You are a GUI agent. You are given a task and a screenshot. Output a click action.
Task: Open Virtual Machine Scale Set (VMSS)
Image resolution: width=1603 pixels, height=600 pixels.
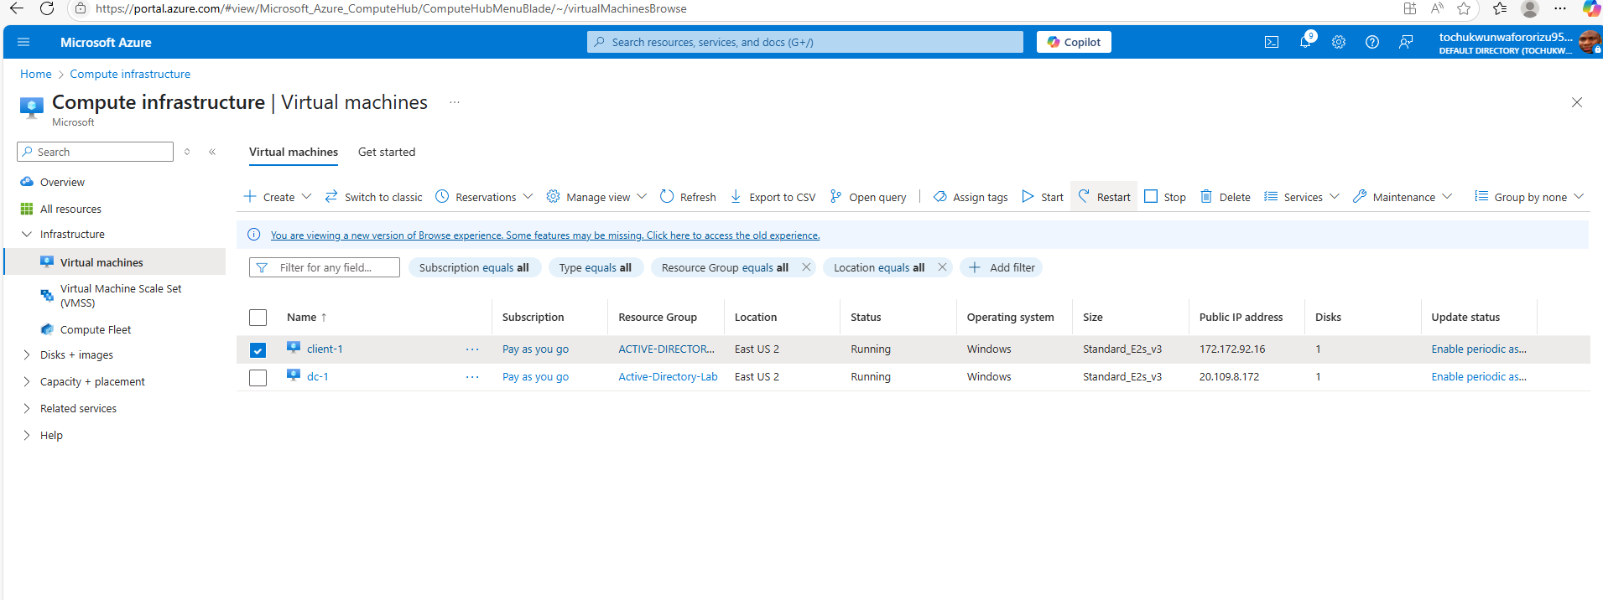pos(121,296)
